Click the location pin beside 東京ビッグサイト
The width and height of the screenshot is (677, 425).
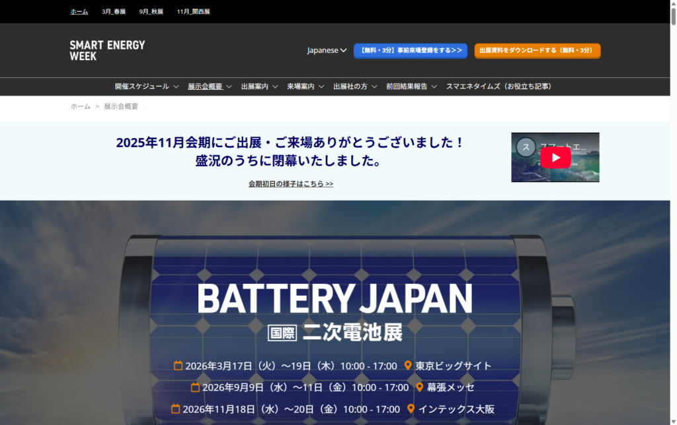pos(408,366)
